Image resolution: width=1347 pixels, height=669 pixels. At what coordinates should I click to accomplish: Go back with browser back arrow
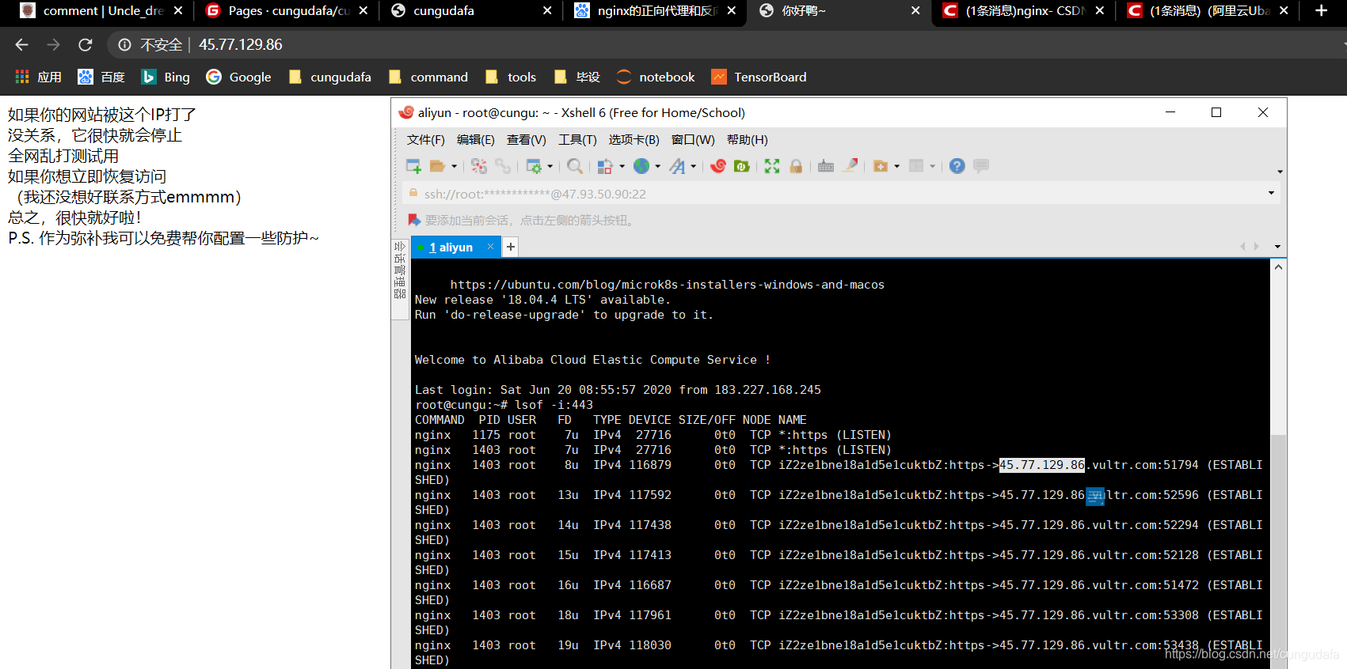[22, 45]
